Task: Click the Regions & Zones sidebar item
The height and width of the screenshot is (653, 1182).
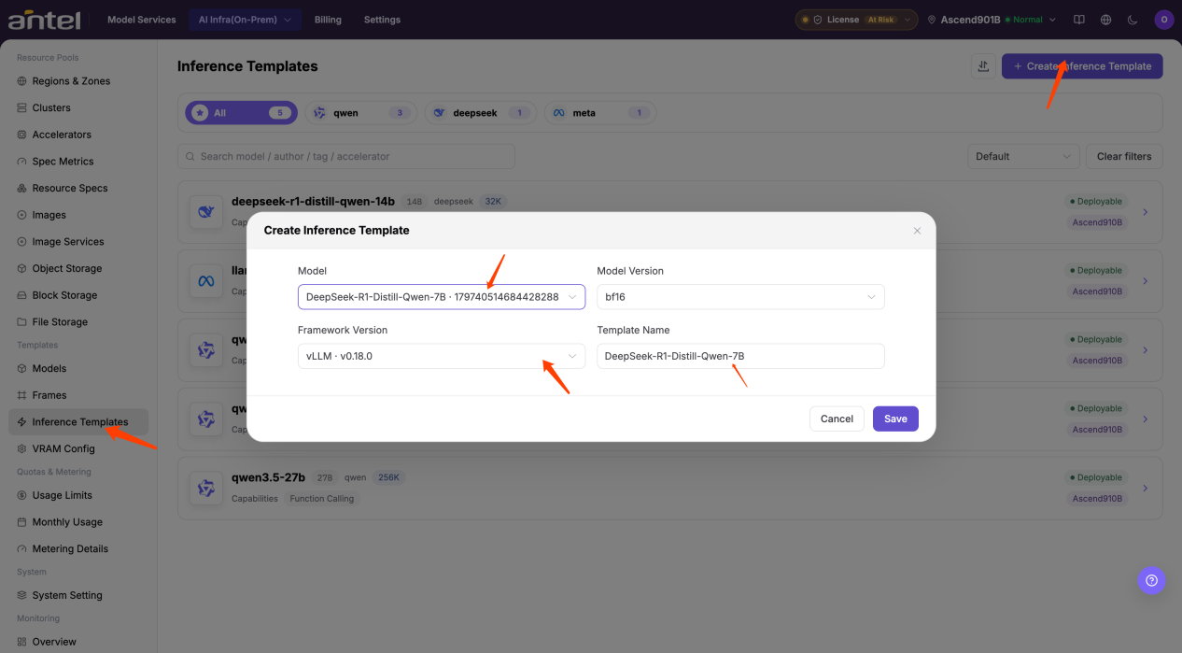Action: pos(78,81)
